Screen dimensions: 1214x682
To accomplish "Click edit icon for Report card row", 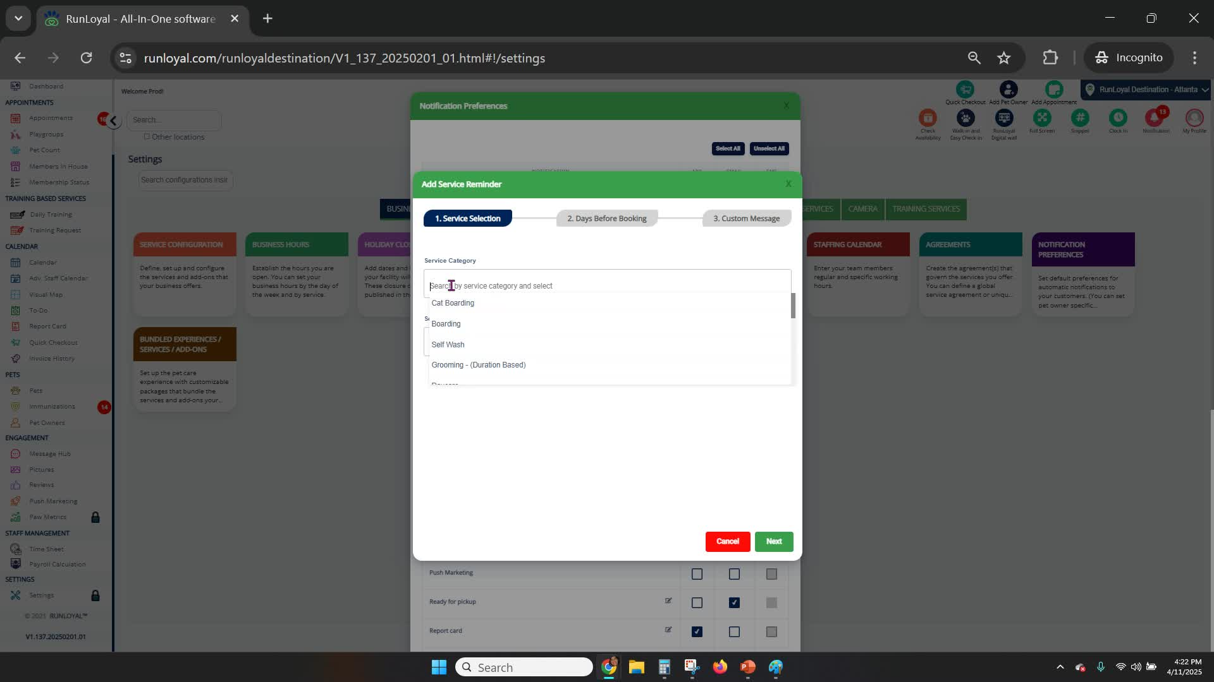I will [x=668, y=630].
